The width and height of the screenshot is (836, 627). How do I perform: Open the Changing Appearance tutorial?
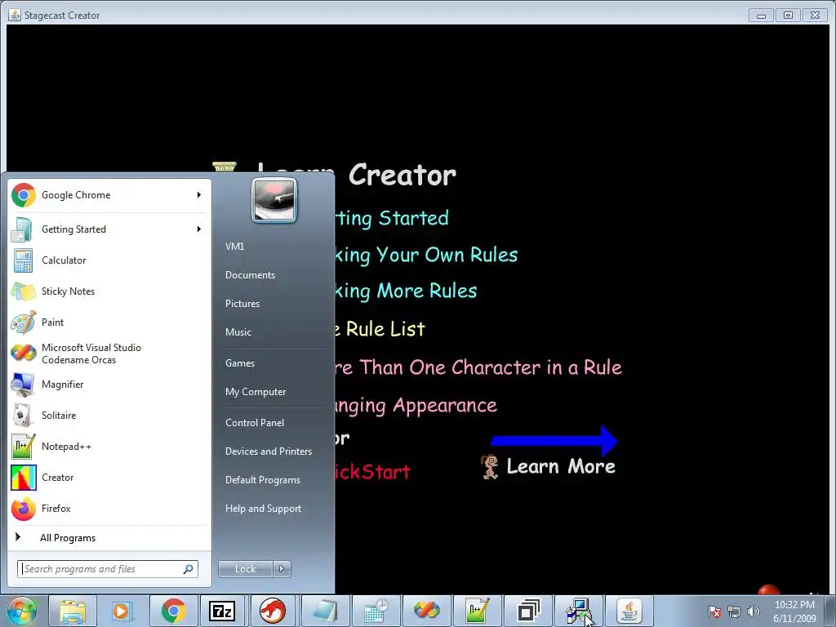(416, 407)
